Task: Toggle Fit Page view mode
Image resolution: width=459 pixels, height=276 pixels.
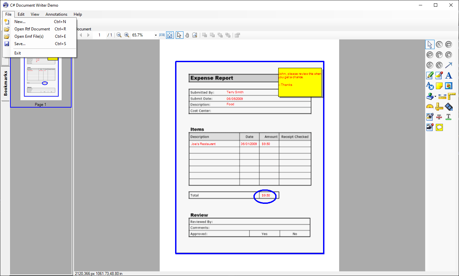Action: coord(169,35)
